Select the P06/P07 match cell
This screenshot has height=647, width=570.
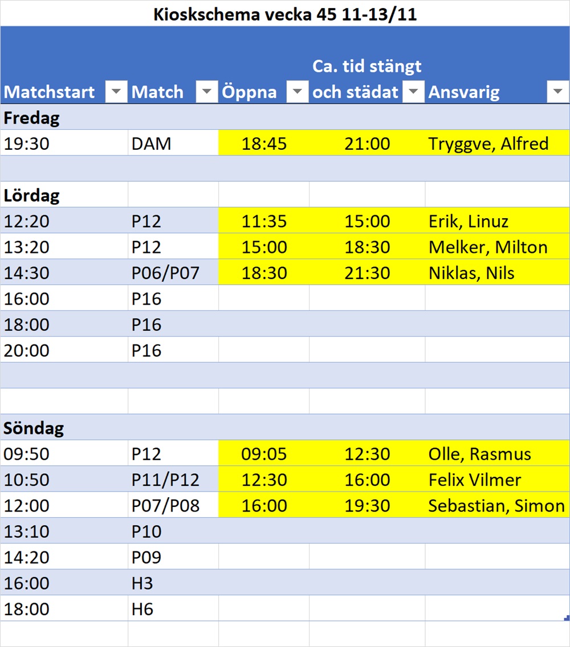pyautogui.click(x=165, y=273)
